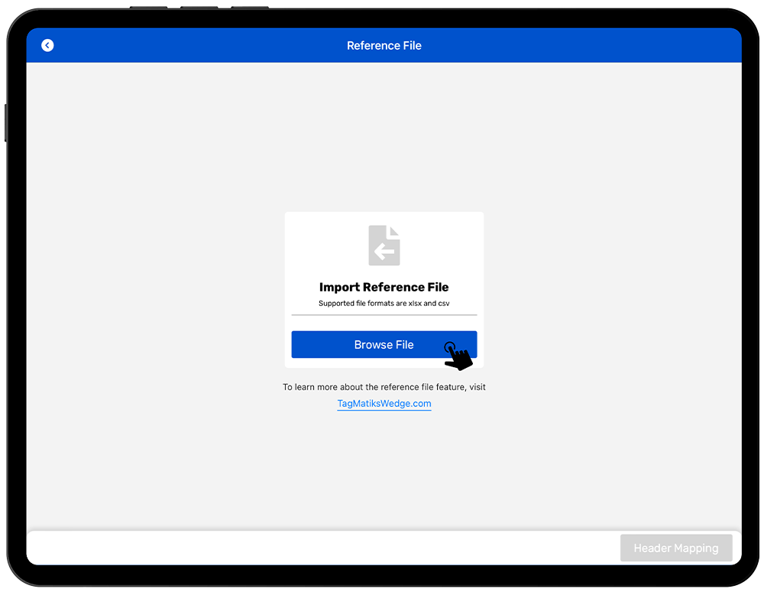Click the supported file formats text
764x592 pixels.
point(384,304)
